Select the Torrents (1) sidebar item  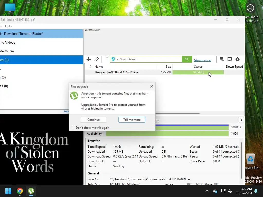pyautogui.click(x=41, y=60)
